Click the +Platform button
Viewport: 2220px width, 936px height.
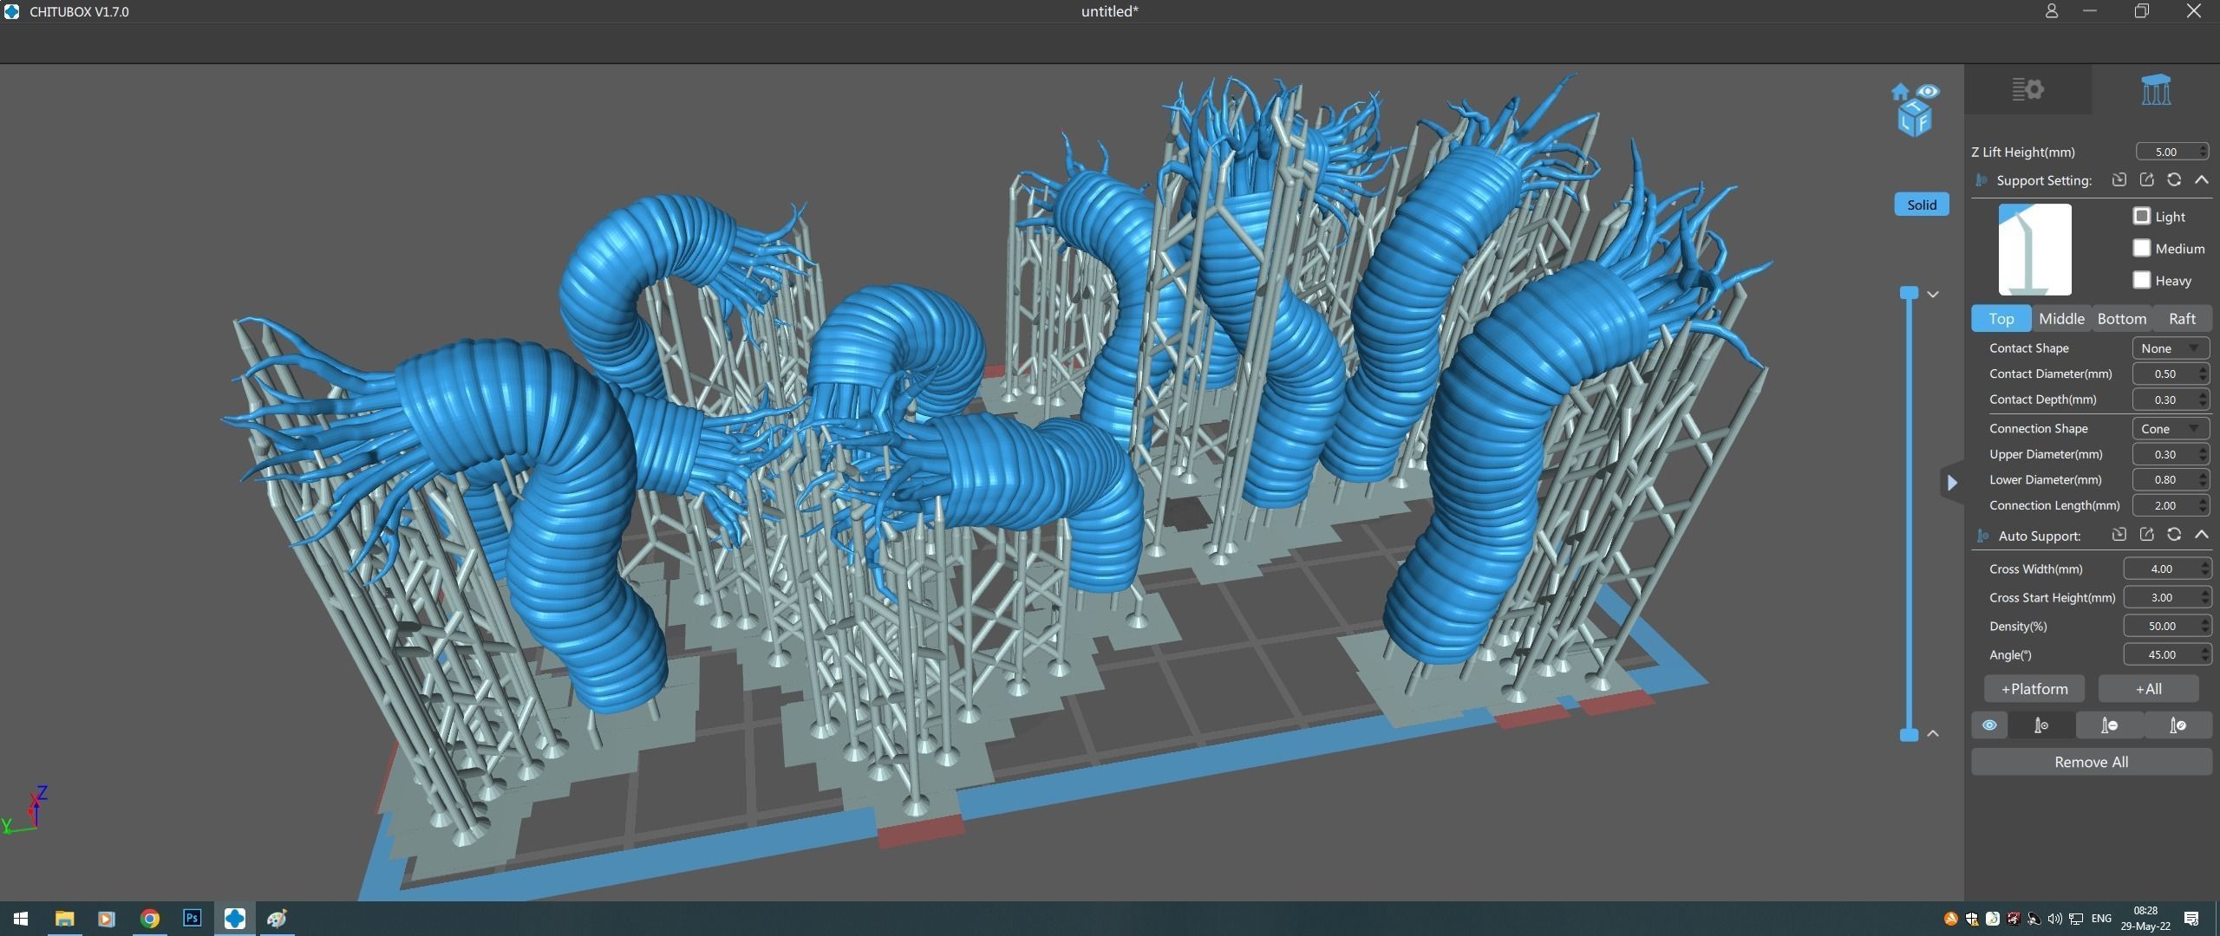(2034, 689)
